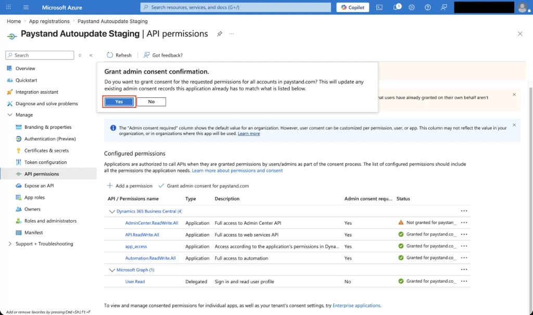
Task: Open Expose an API in sidebar
Action: [39, 186]
